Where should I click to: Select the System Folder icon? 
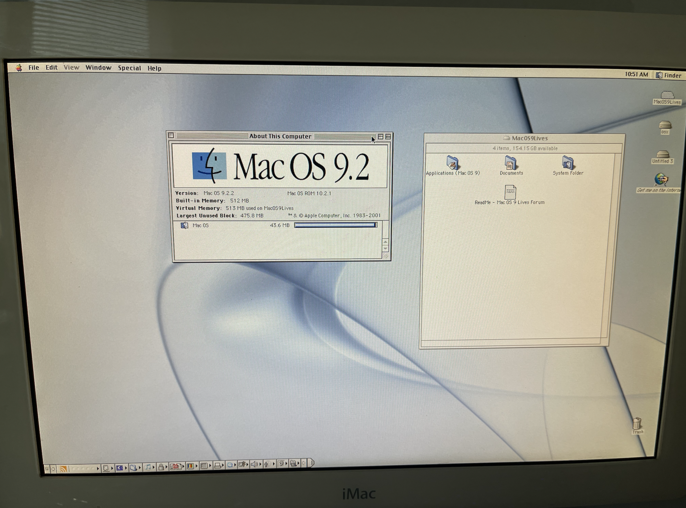[568, 166]
